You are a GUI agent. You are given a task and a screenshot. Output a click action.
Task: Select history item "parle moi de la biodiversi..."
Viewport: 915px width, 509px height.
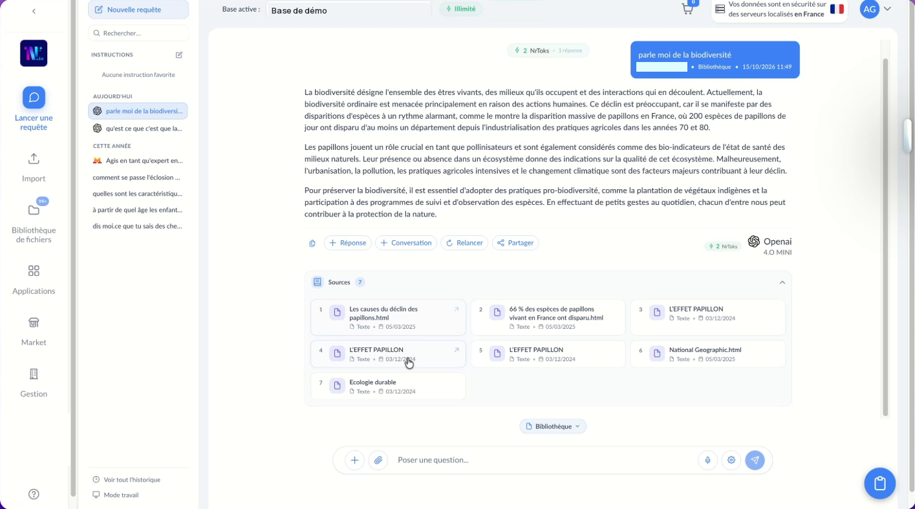(x=138, y=111)
